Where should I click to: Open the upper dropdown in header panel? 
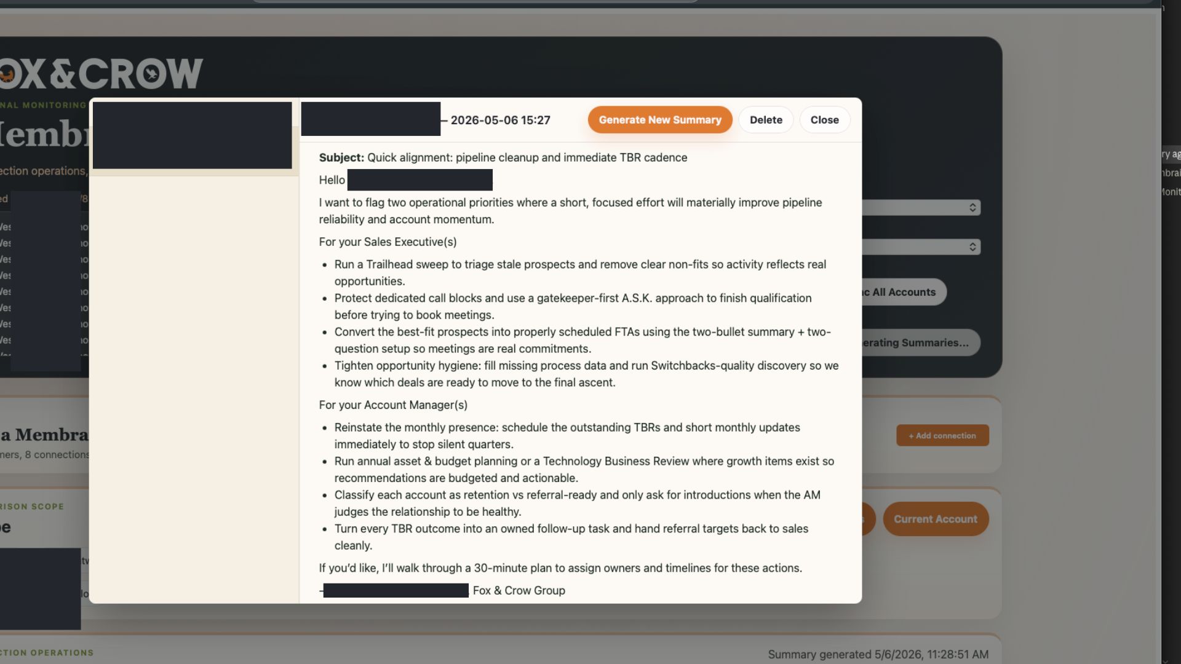coord(921,207)
